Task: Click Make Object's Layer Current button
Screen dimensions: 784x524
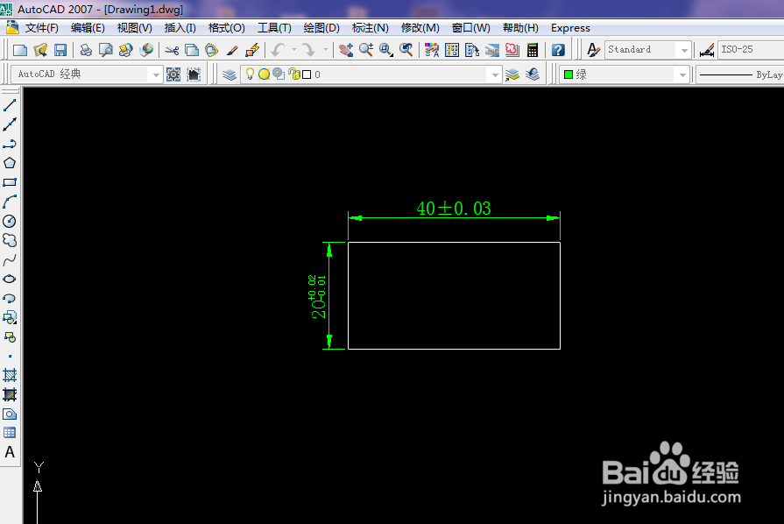Action: [512, 74]
